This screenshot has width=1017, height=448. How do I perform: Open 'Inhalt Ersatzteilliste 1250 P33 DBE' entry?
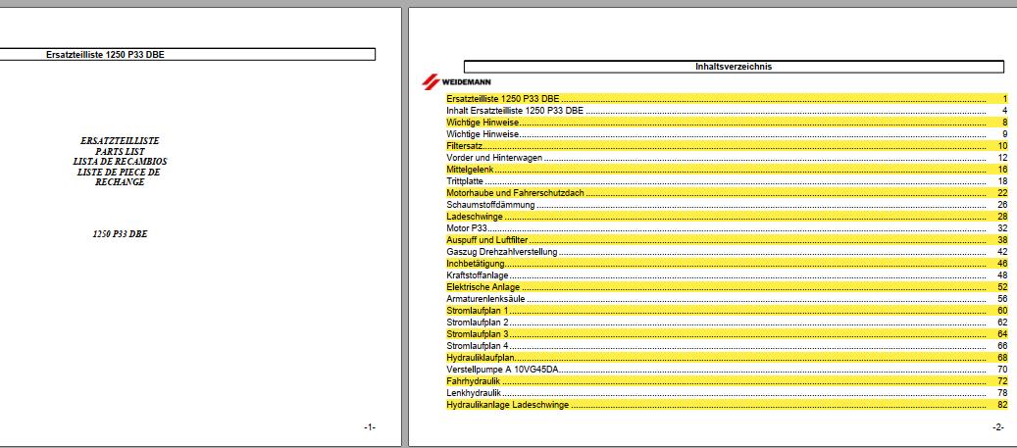(727, 111)
